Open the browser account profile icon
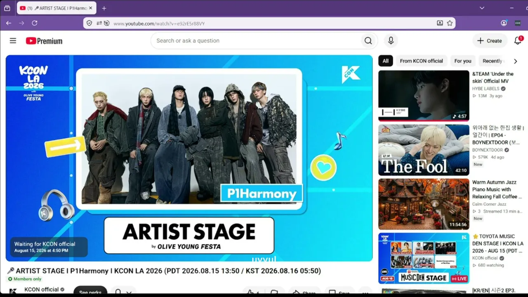The width and height of the screenshot is (528, 297). (x=504, y=24)
